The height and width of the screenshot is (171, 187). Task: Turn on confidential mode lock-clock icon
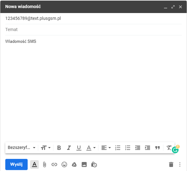[x=94, y=164]
